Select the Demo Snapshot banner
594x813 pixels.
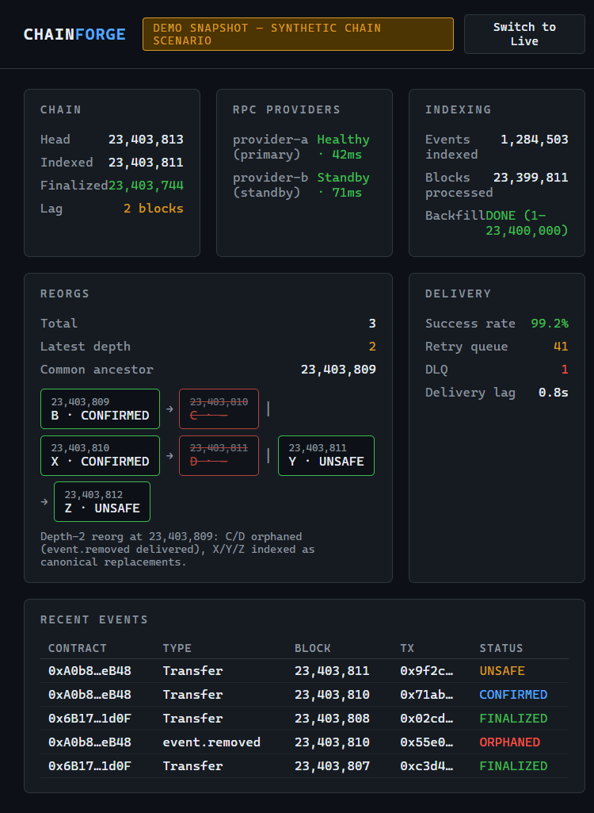[298, 34]
